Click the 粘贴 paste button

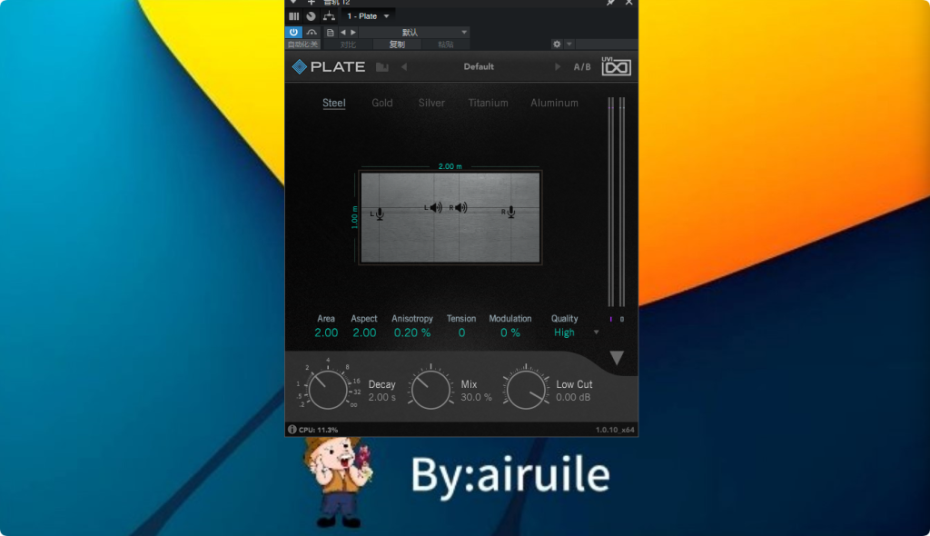pyautogui.click(x=445, y=45)
